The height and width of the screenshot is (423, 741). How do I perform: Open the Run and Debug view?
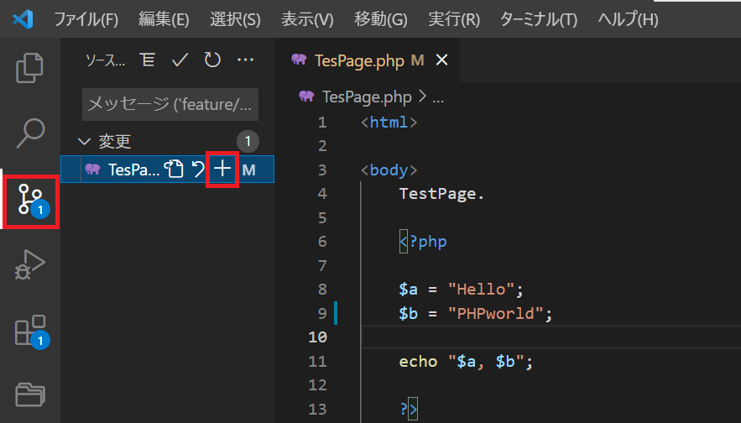tap(29, 264)
